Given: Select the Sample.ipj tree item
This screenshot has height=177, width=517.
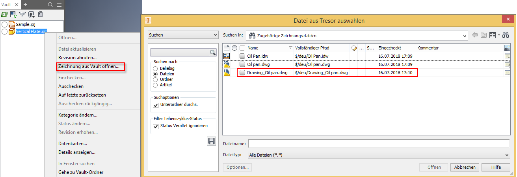Looking at the screenshot, I should pyautogui.click(x=26, y=24).
